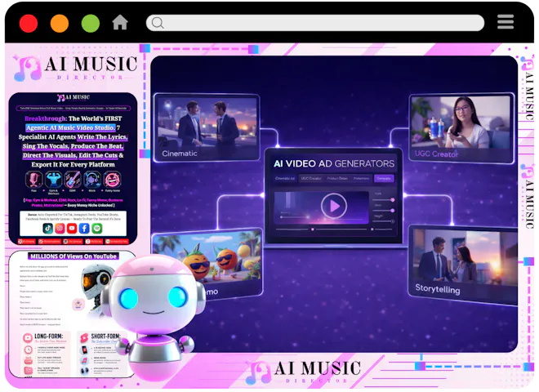539x392 pixels.
Task: Click the large AI Music Director logo at the top left
Action: tap(76, 68)
